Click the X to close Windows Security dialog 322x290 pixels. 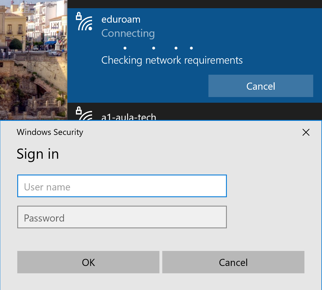coord(306,132)
